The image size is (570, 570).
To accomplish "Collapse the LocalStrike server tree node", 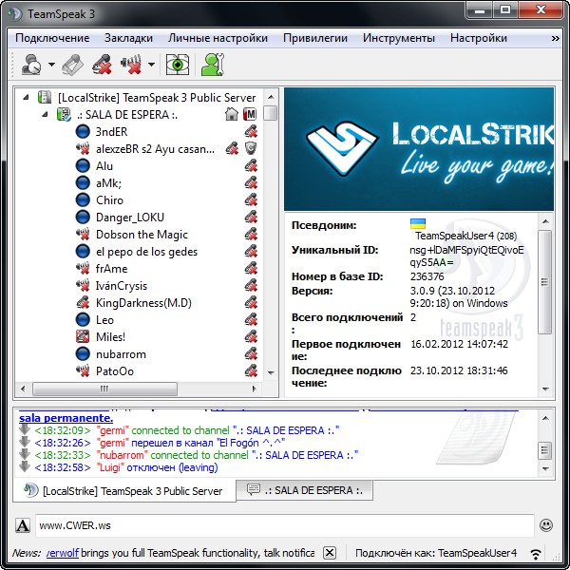I will click(x=27, y=98).
